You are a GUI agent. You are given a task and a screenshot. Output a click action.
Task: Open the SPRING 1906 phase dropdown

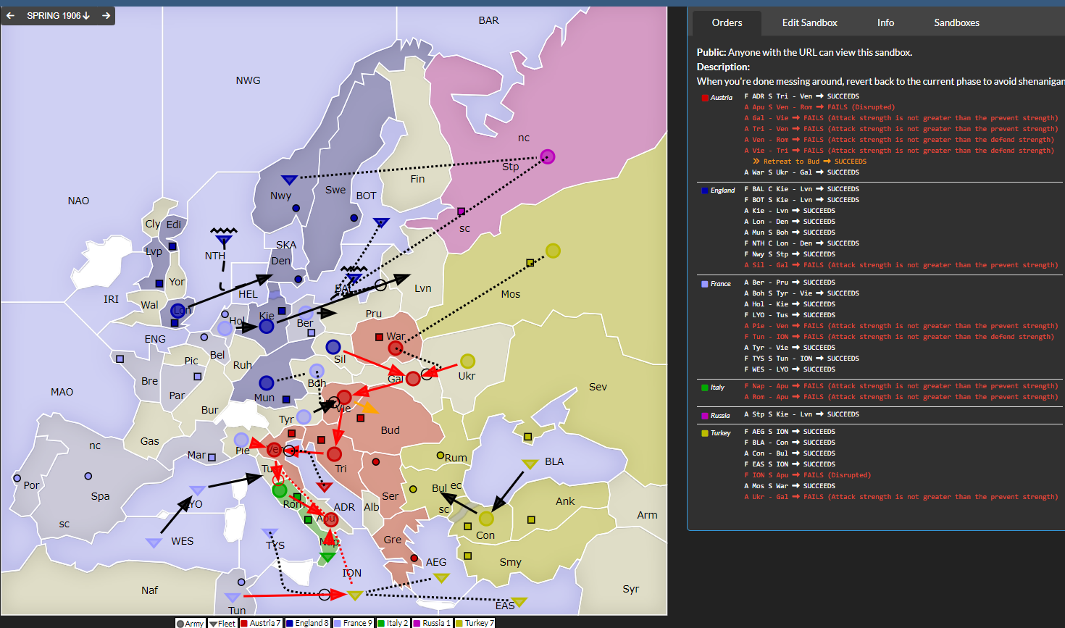click(58, 15)
